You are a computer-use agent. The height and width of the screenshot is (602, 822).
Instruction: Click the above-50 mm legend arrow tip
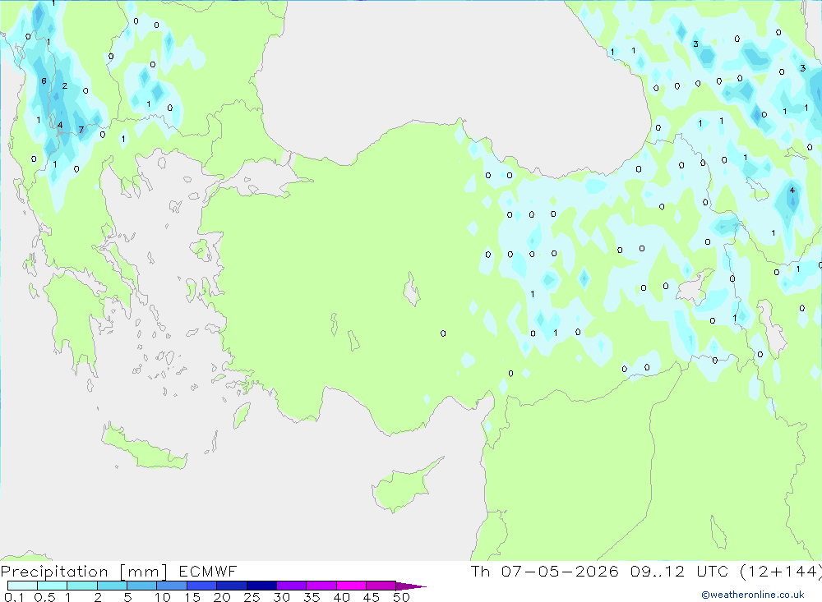pos(411,586)
